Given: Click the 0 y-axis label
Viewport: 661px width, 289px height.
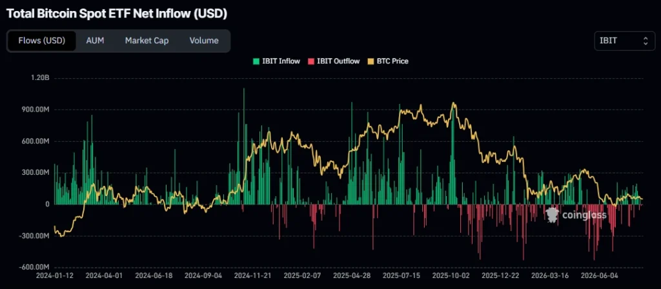Looking at the screenshot, I should tap(48, 204).
